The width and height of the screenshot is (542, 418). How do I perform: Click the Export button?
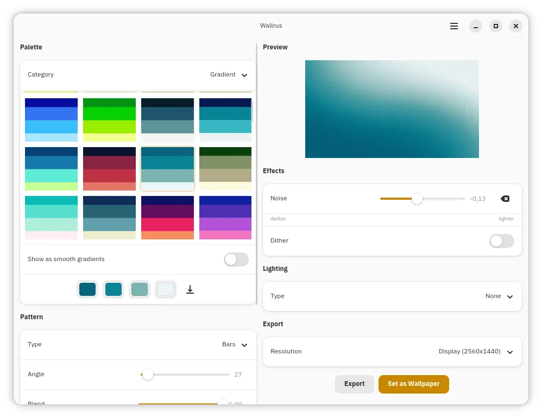(x=354, y=384)
